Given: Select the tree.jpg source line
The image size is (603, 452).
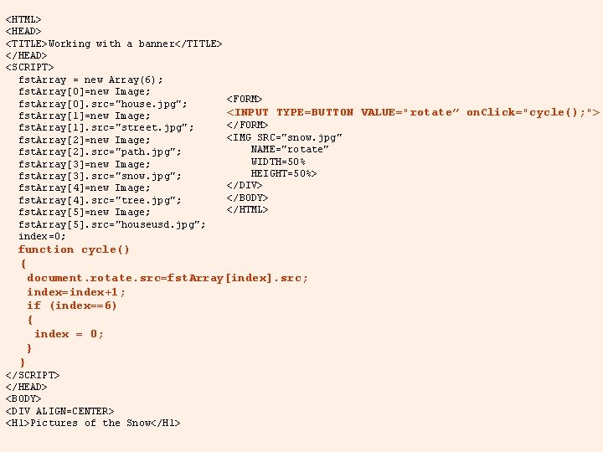Looking at the screenshot, I should pos(100,200).
